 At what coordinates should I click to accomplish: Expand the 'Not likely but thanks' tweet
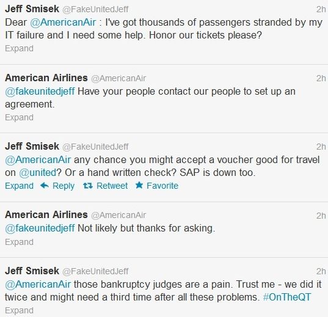tap(20, 242)
